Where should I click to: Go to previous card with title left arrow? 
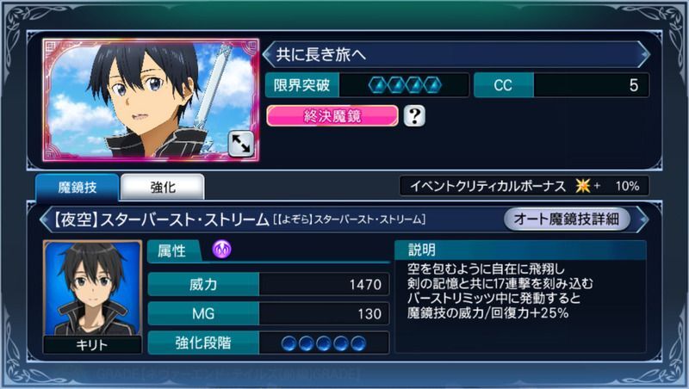point(267,54)
